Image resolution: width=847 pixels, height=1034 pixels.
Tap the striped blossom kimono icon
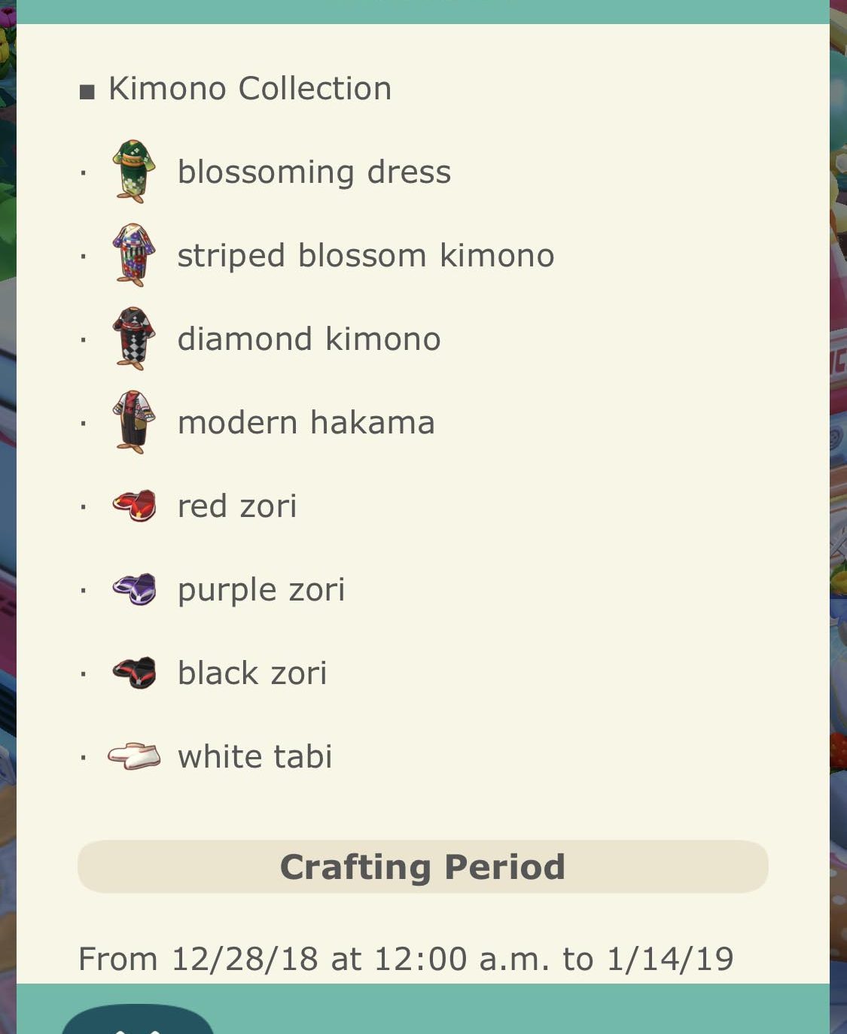[x=134, y=255]
